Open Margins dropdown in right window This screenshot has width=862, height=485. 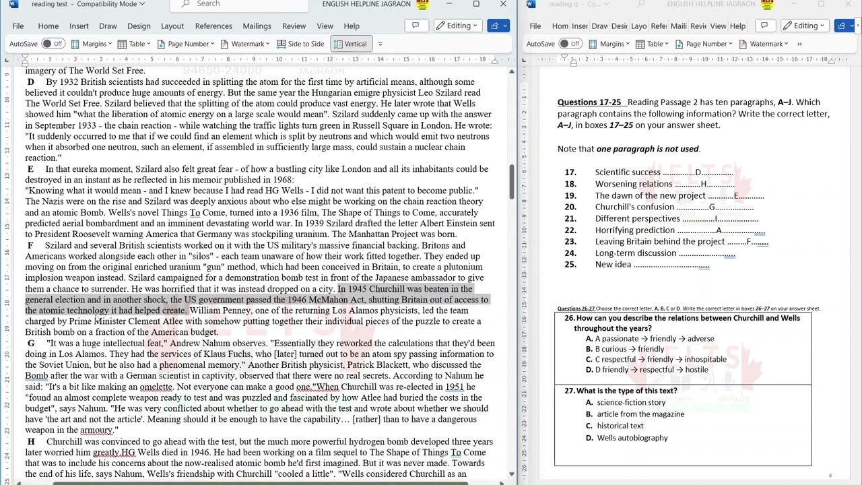pyautogui.click(x=609, y=44)
